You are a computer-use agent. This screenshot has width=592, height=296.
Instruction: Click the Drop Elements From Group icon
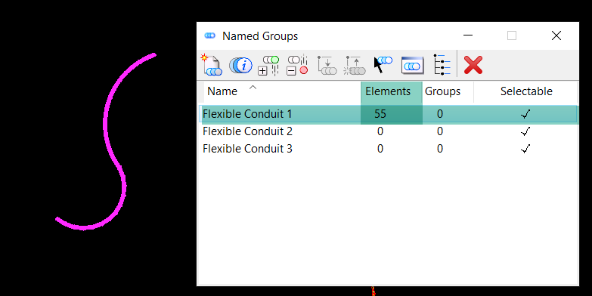pyautogui.click(x=355, y=65)
